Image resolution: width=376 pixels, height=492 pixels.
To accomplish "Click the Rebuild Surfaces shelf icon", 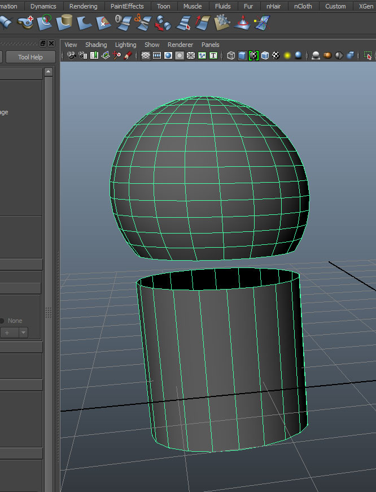I will coord(222,23).
